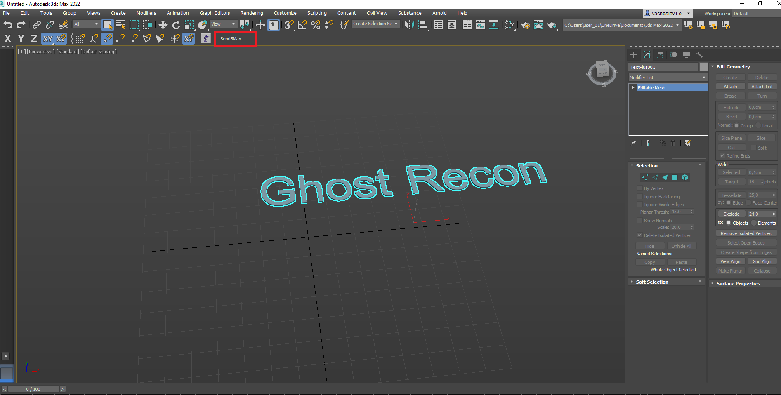The height and width of the screenshot is (395, 781).
Task: Select Polygon sub-object level icon
Action: point(675,177)
